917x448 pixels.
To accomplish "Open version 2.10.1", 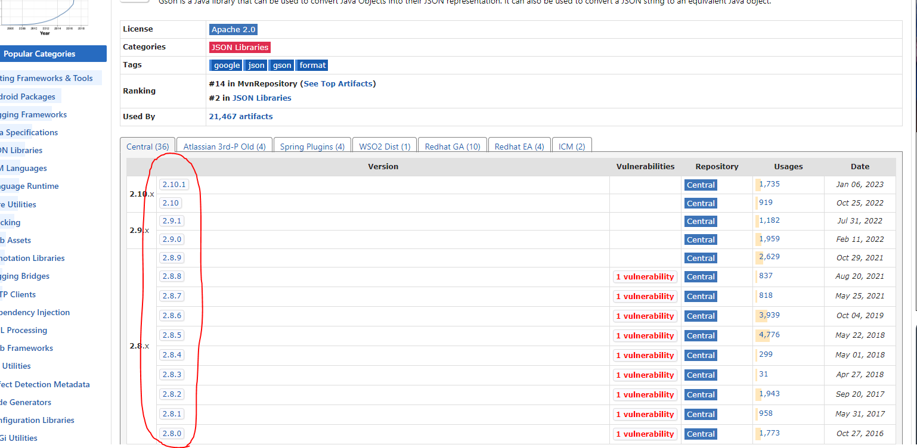I will click(x=174, y=185).
